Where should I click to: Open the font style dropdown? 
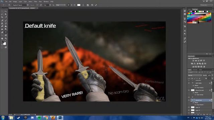(37, 5)
